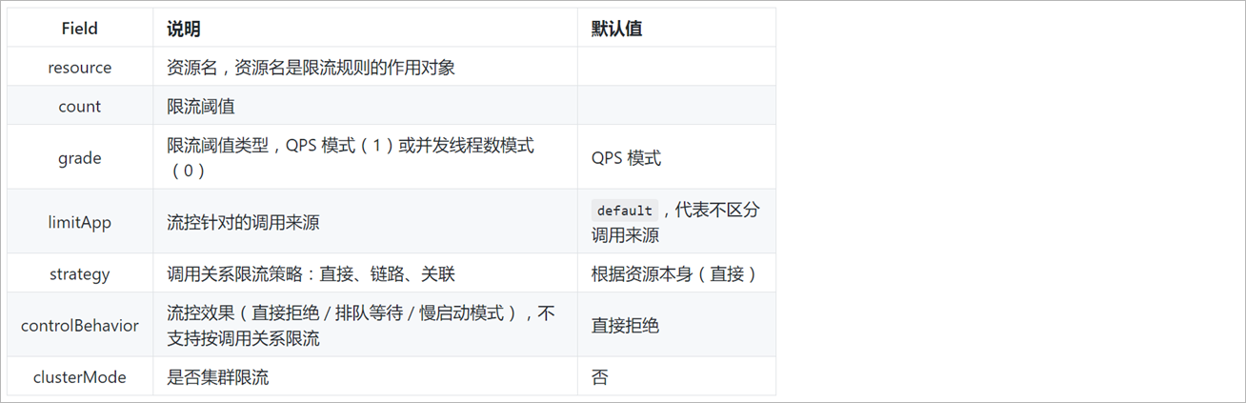Click the controlBehavior field name
The width and height of the screenshot is (1246, 403).
coord(80,326)
